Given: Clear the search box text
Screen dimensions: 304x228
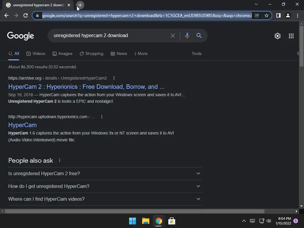Looking at the screenshot, I should point(172,36).
